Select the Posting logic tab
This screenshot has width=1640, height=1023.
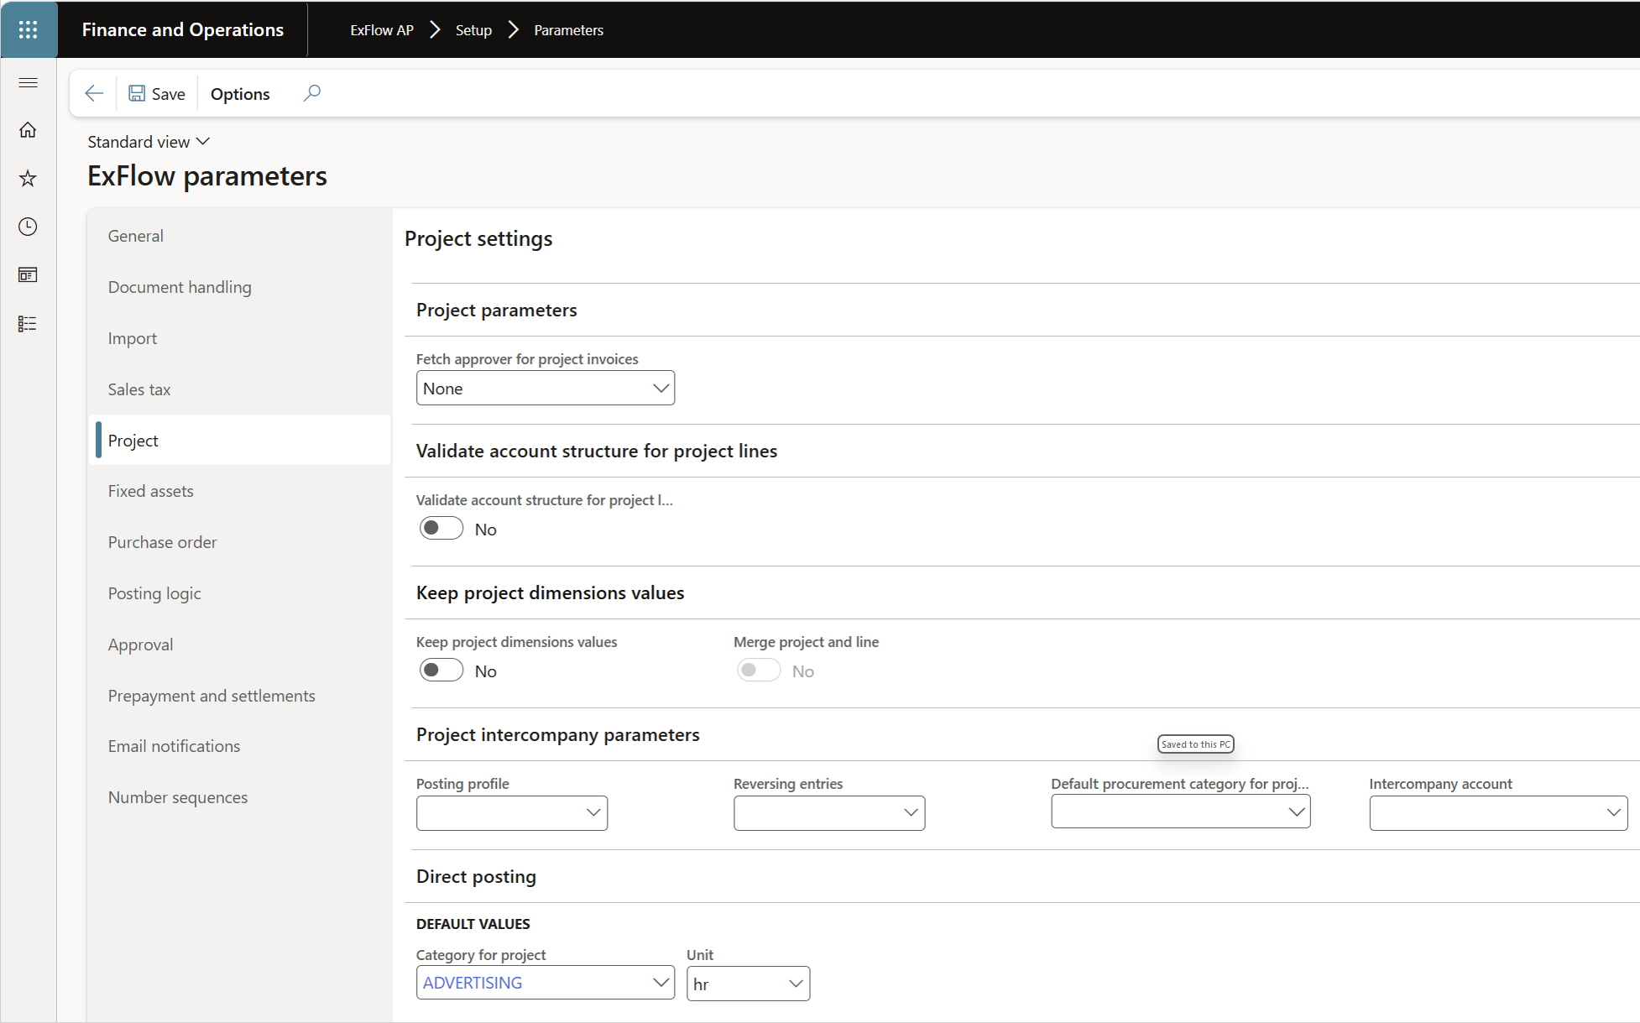click(239, 593)
